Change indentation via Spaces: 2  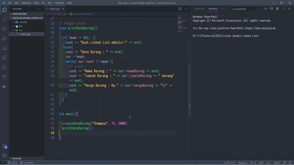[x=243, y=163]
